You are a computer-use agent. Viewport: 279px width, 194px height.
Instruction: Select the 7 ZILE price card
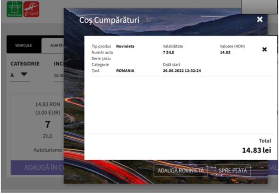click(48, 124)
